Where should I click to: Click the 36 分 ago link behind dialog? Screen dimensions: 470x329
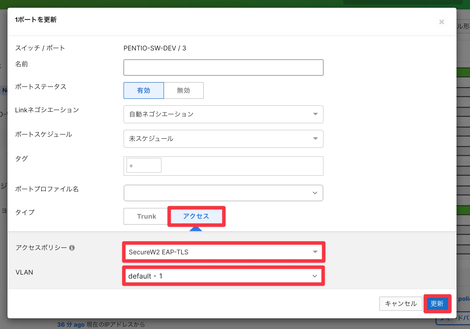(x=71, y=325)
